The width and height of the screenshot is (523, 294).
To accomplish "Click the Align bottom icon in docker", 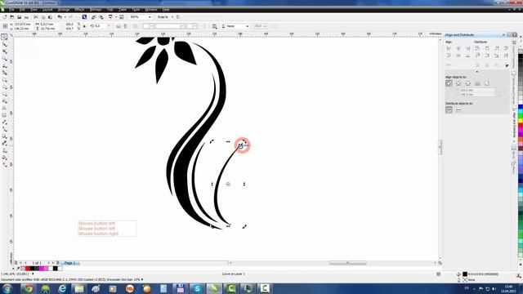I will click(468, 56).
